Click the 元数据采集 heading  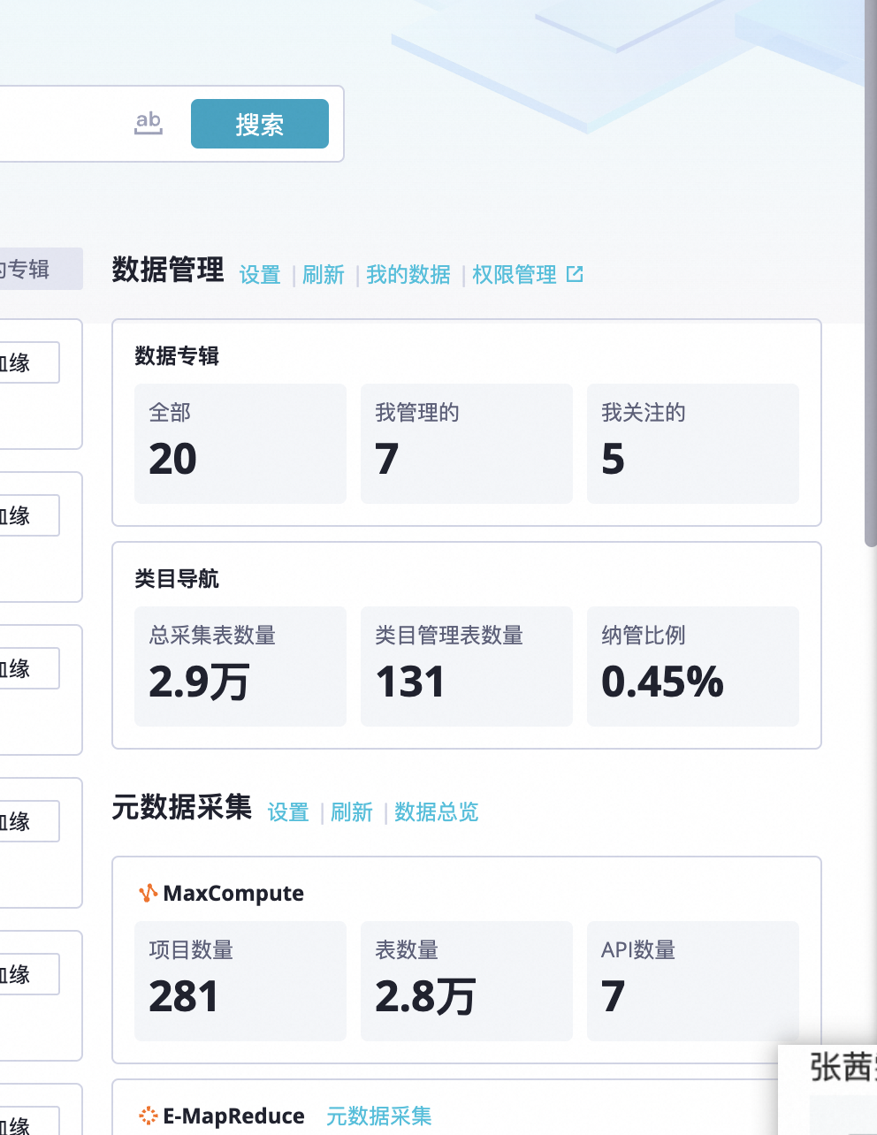[x=182, y=808]
